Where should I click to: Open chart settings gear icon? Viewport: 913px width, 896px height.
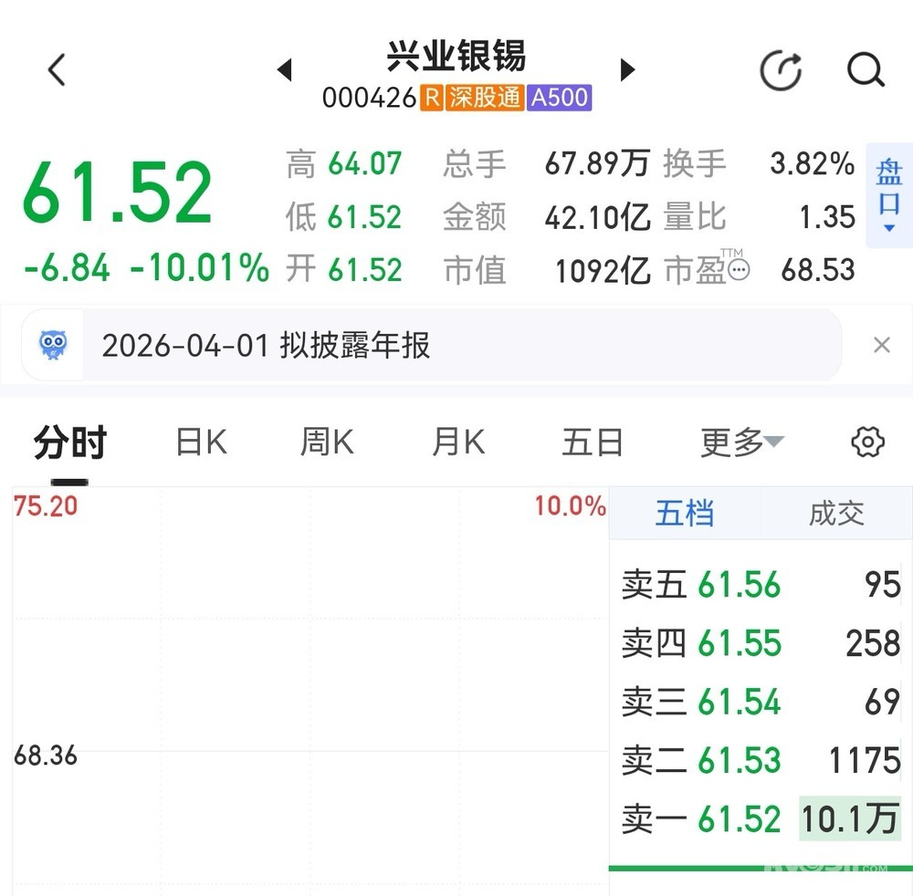pos(866,443)
